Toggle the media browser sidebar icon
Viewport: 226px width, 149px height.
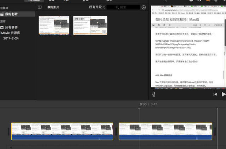click(40, 7)
